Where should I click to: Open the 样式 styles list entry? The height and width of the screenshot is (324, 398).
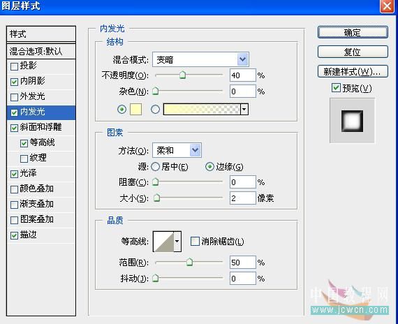click(x=41, y=34)
